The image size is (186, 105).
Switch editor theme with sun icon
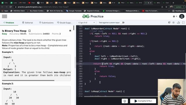click(x=174, y=22)
